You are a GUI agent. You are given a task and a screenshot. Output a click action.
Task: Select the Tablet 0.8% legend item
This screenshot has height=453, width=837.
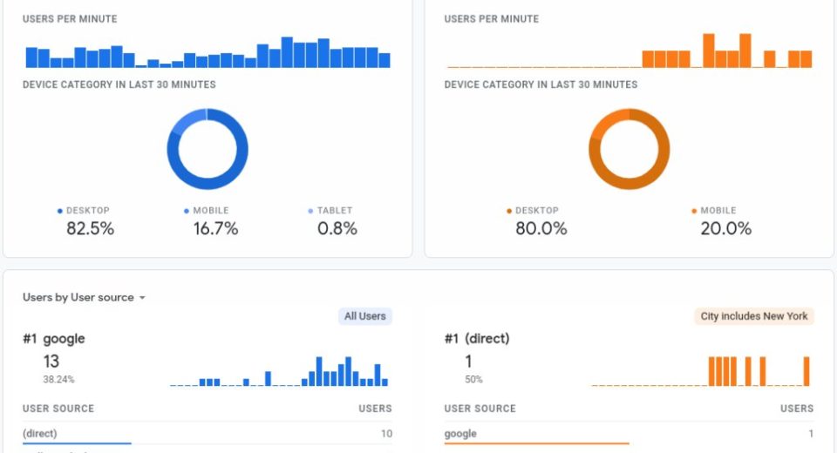(x=337, y=221)
